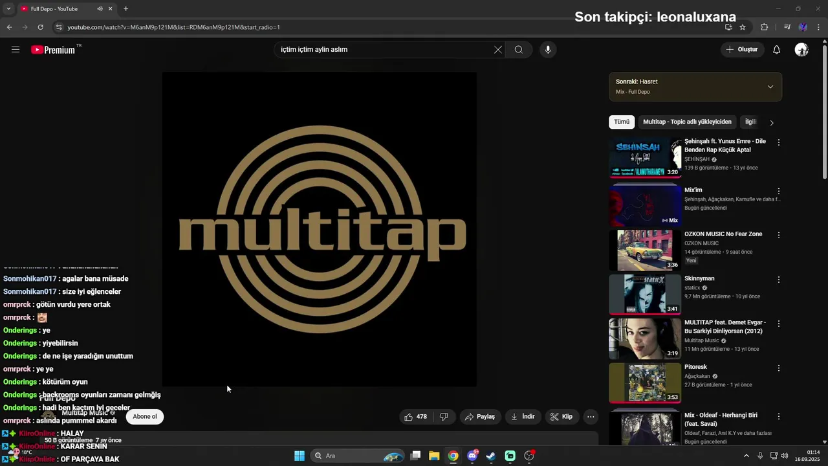
Task: Open Mix - Oldeaf - Herhangi Biri title
Action: pos(721,419)
